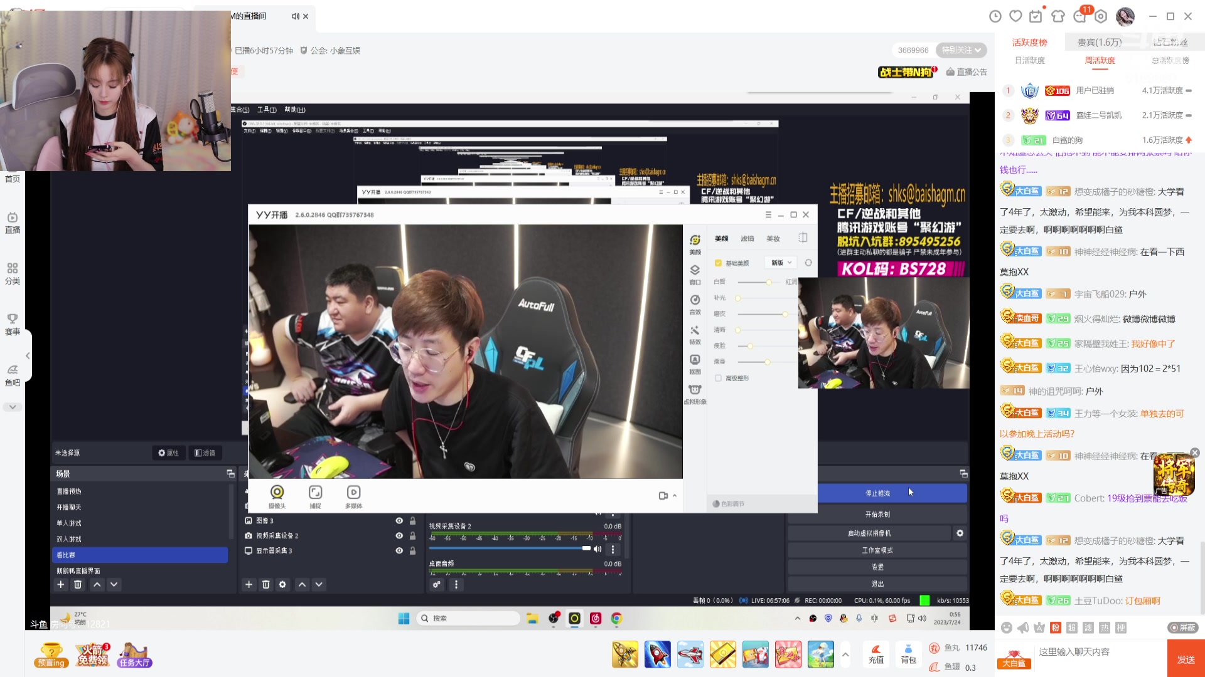1205x677 pixels.
Task: Switch to the 活跃度榜 tab
Action: point(1030,42)
